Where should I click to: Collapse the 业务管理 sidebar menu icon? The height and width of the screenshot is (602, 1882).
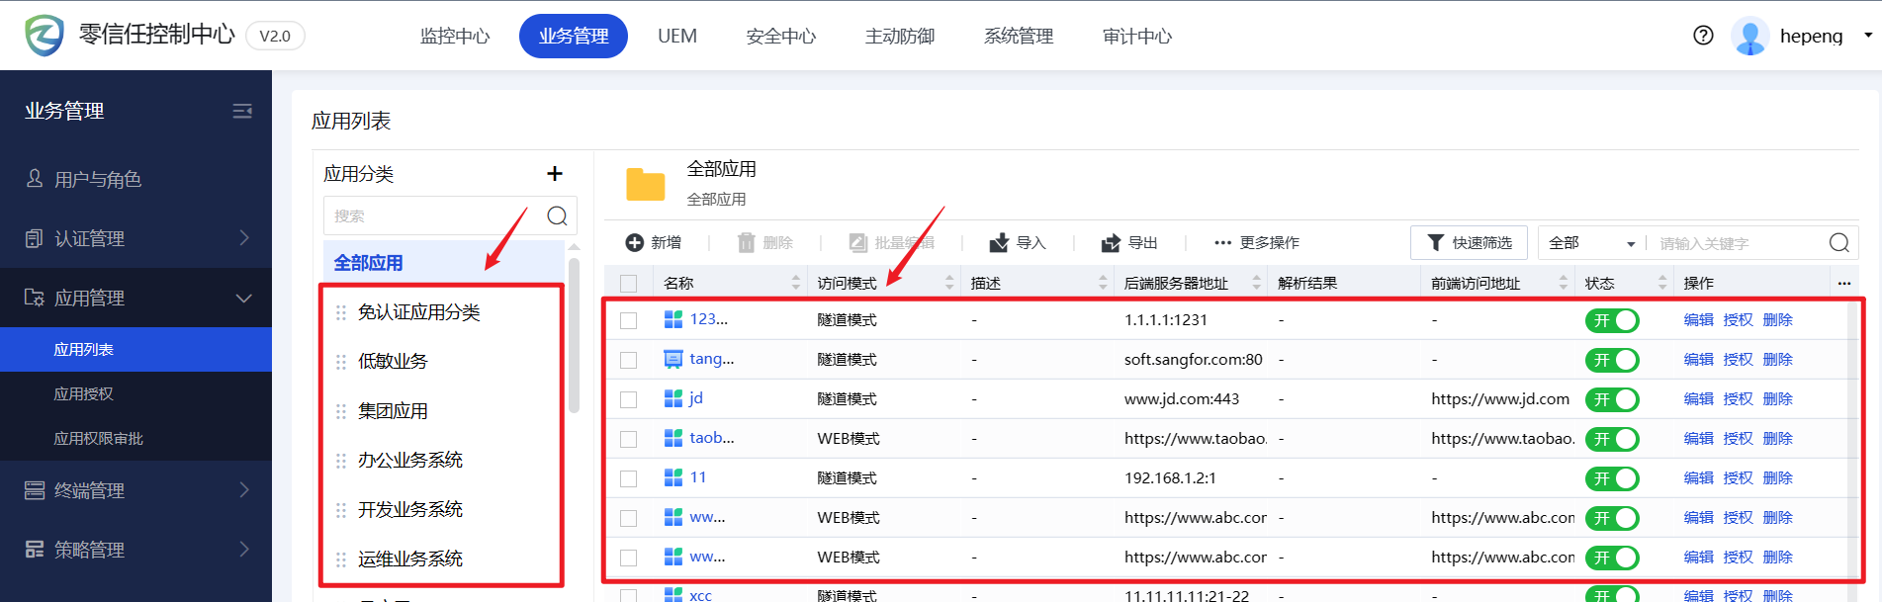242,111
